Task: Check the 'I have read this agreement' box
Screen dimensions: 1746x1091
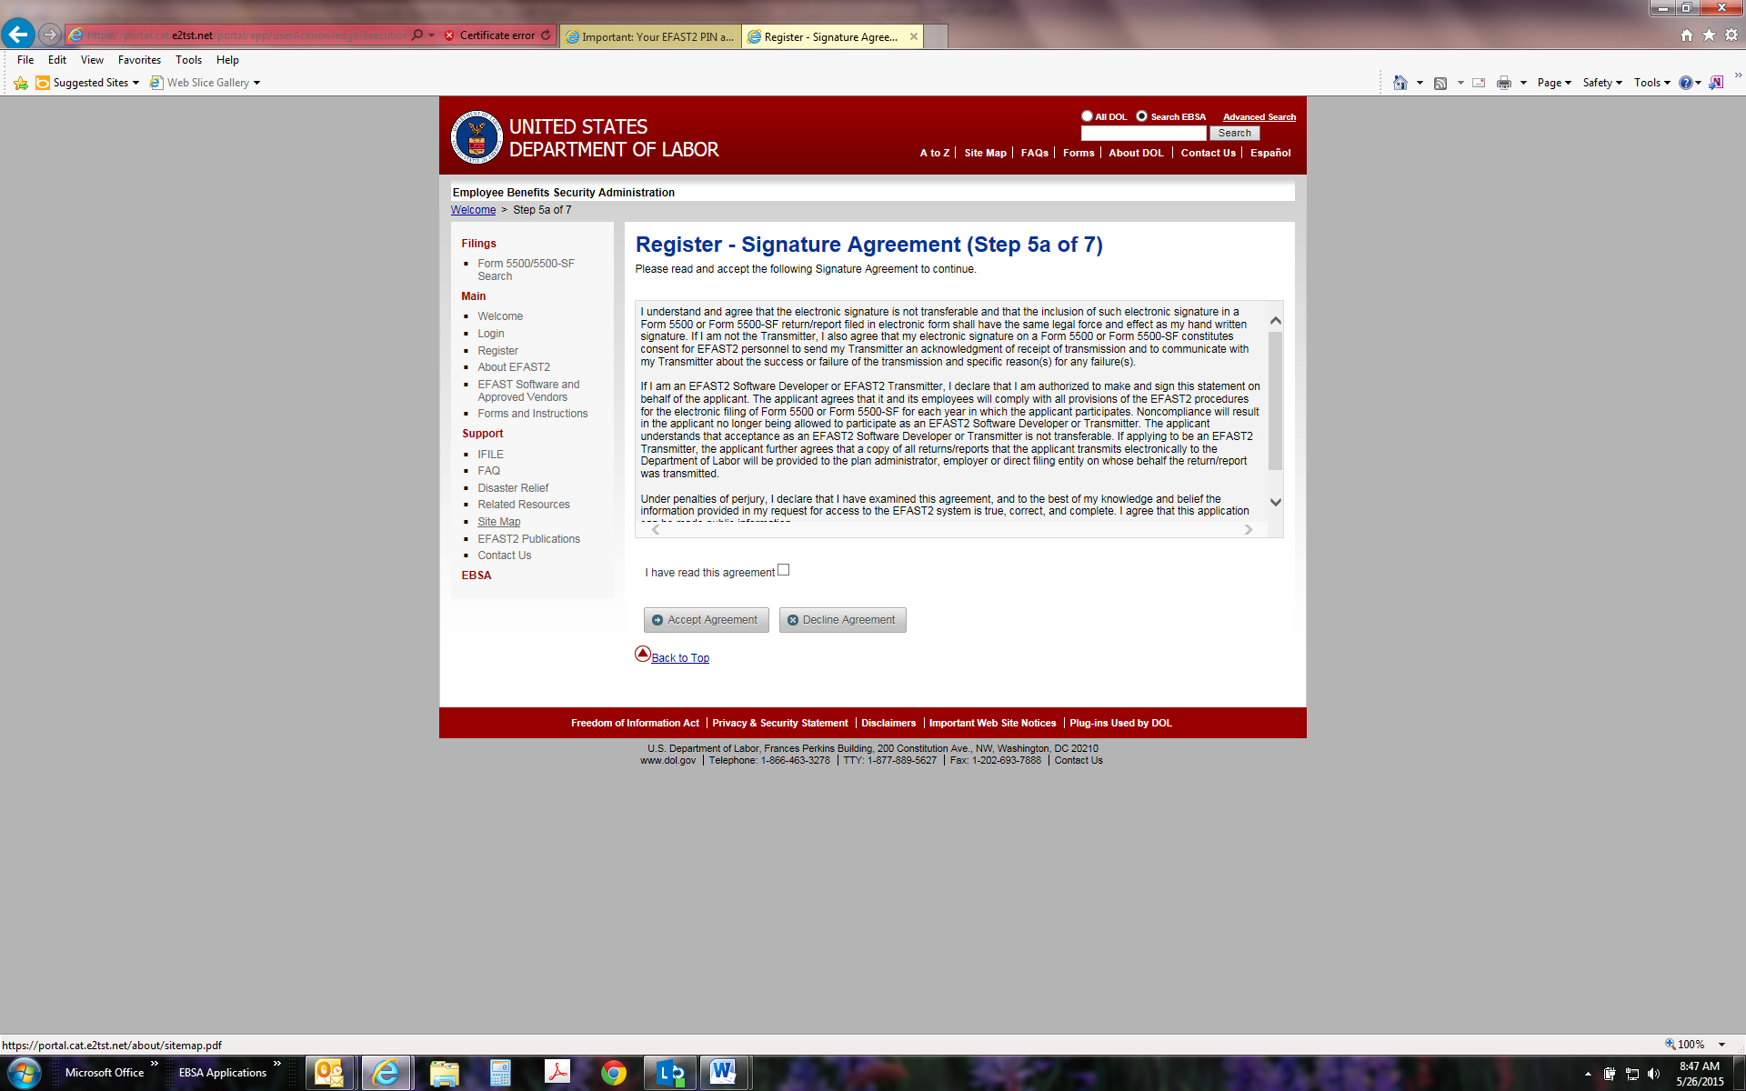Action: (784, 570)
